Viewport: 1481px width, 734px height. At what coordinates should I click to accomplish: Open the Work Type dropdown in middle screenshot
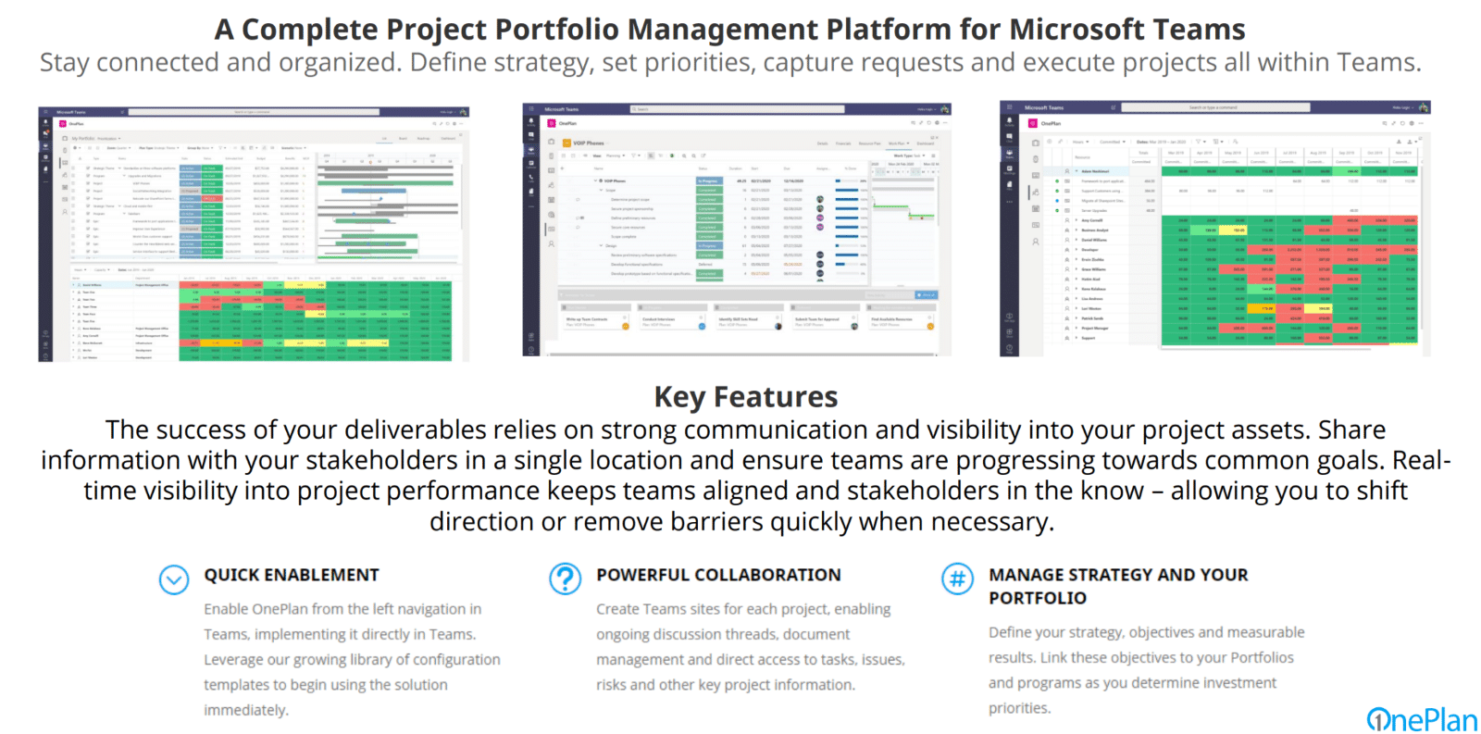[x=909, y=156]
